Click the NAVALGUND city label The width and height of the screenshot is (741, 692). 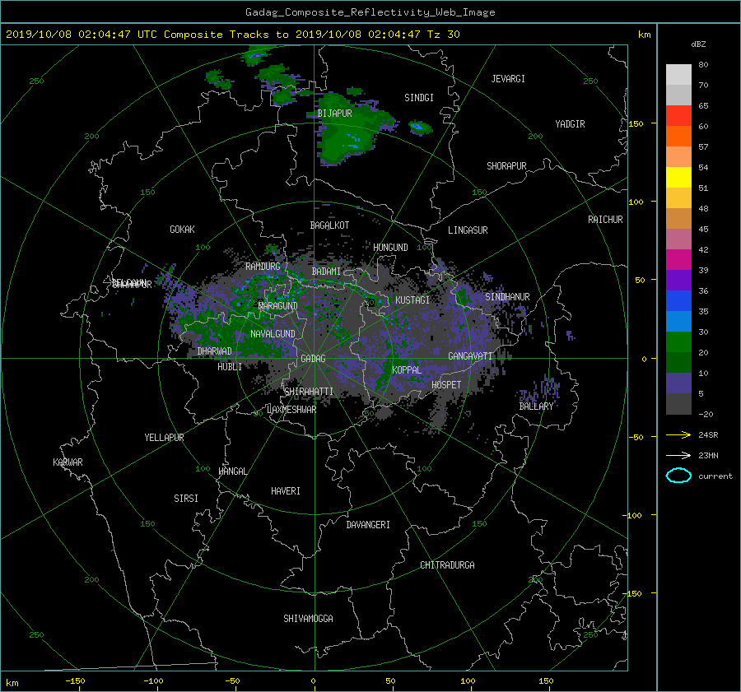click(273, 334)
